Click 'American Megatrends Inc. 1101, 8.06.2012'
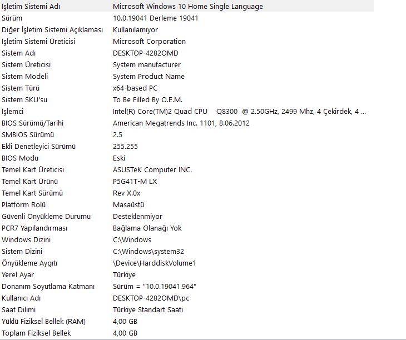 181,123
